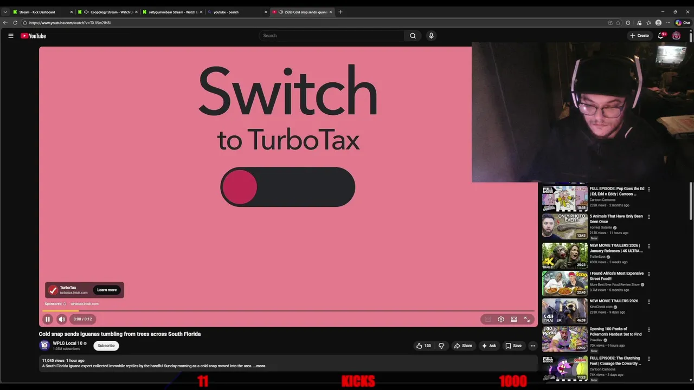The image size is (694, 390).
Task: Open browser settings and more ellipsis
Action: click(668, 23)
